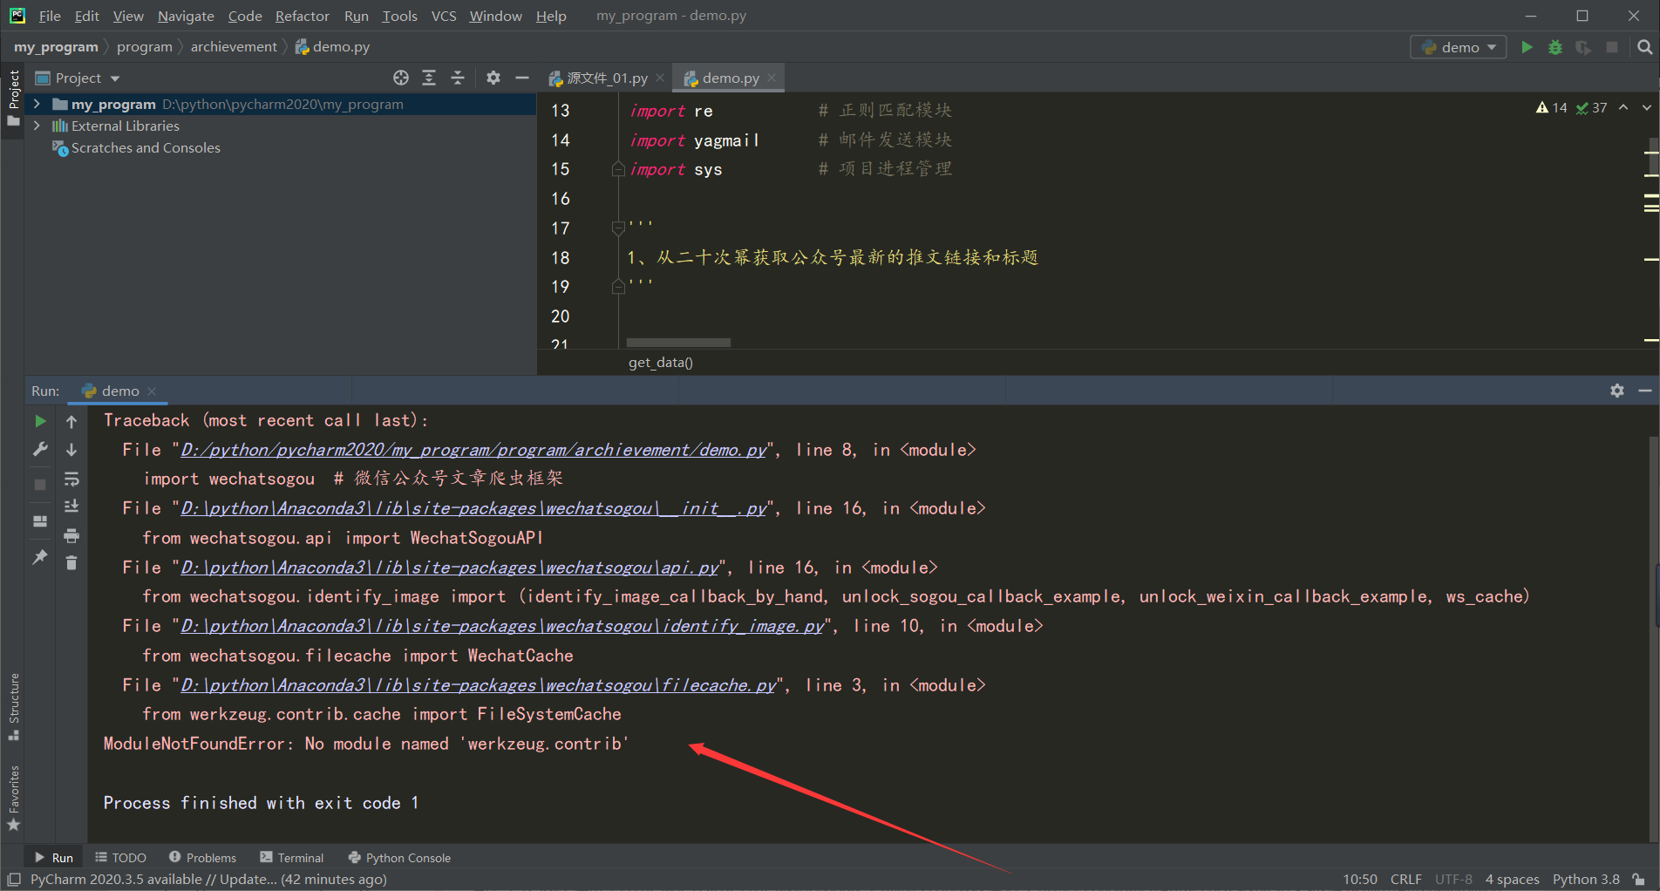This screenshot has height=891, width=1660.
Task: Collapse all nodes in the Project panel
Action: [x=458, y=78]
